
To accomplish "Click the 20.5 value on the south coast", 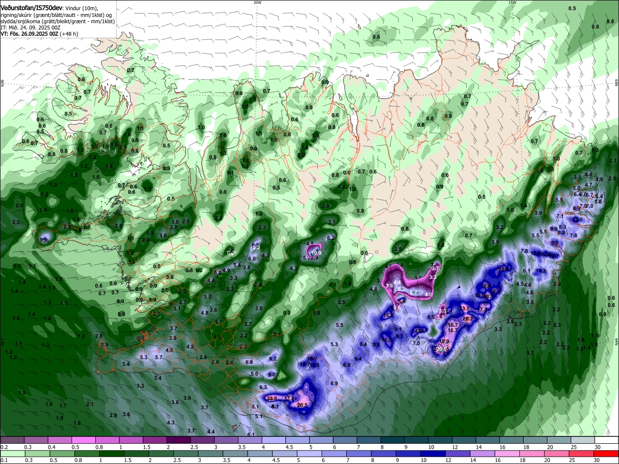I will click(302, 405).
